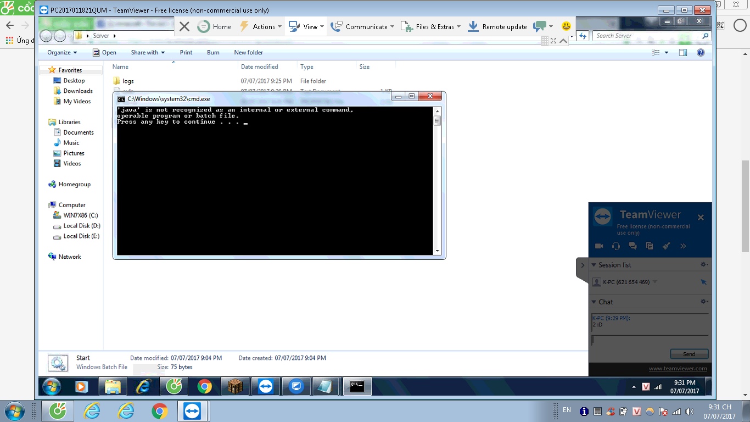
Task: Open the View menu in TeamViewer toolbar
Action: [x=306, y=26]
